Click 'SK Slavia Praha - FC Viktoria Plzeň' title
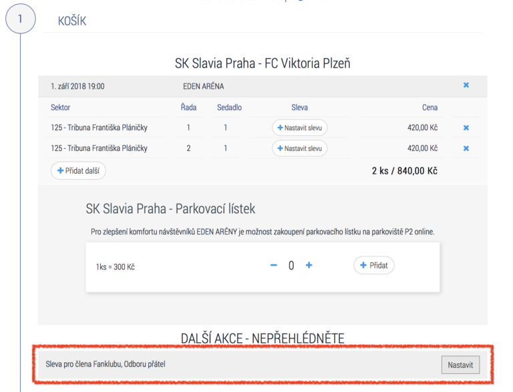Screen dimensions: 513x392 tap(263, 63)
